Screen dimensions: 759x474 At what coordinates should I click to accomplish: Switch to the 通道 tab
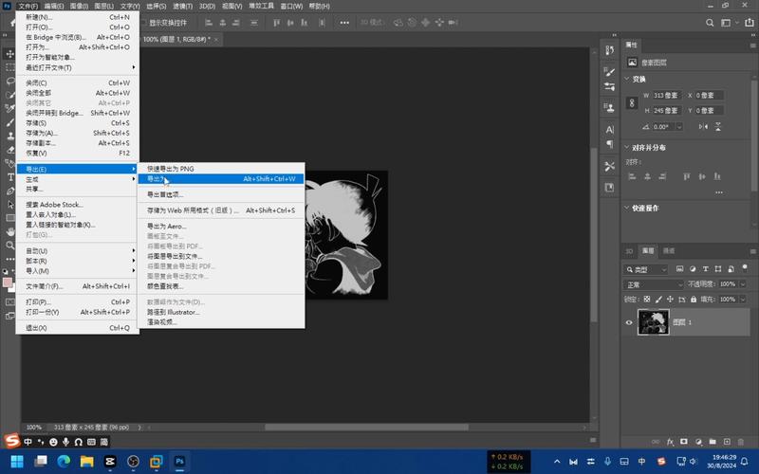(669, 251)
